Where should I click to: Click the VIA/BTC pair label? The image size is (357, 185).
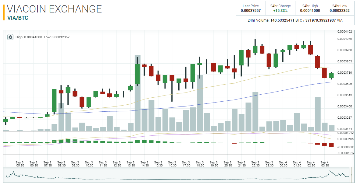(x=18, y=18)
